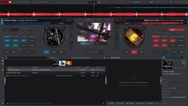Select STEMS 2.0 pad mode on left deck

[7, 37]
